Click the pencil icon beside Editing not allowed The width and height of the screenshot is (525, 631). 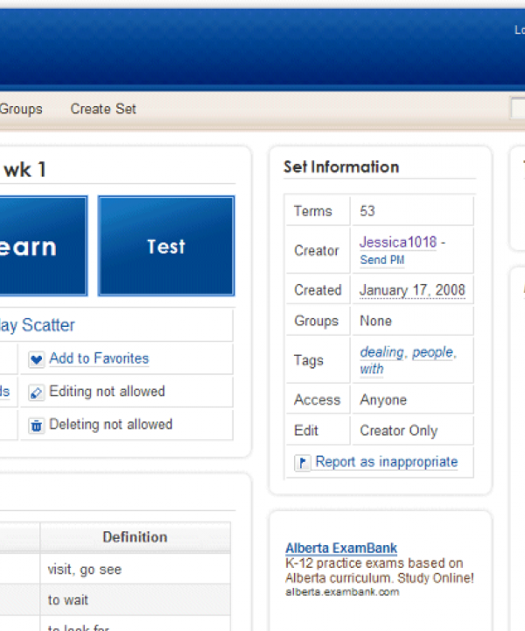point(36,393)
